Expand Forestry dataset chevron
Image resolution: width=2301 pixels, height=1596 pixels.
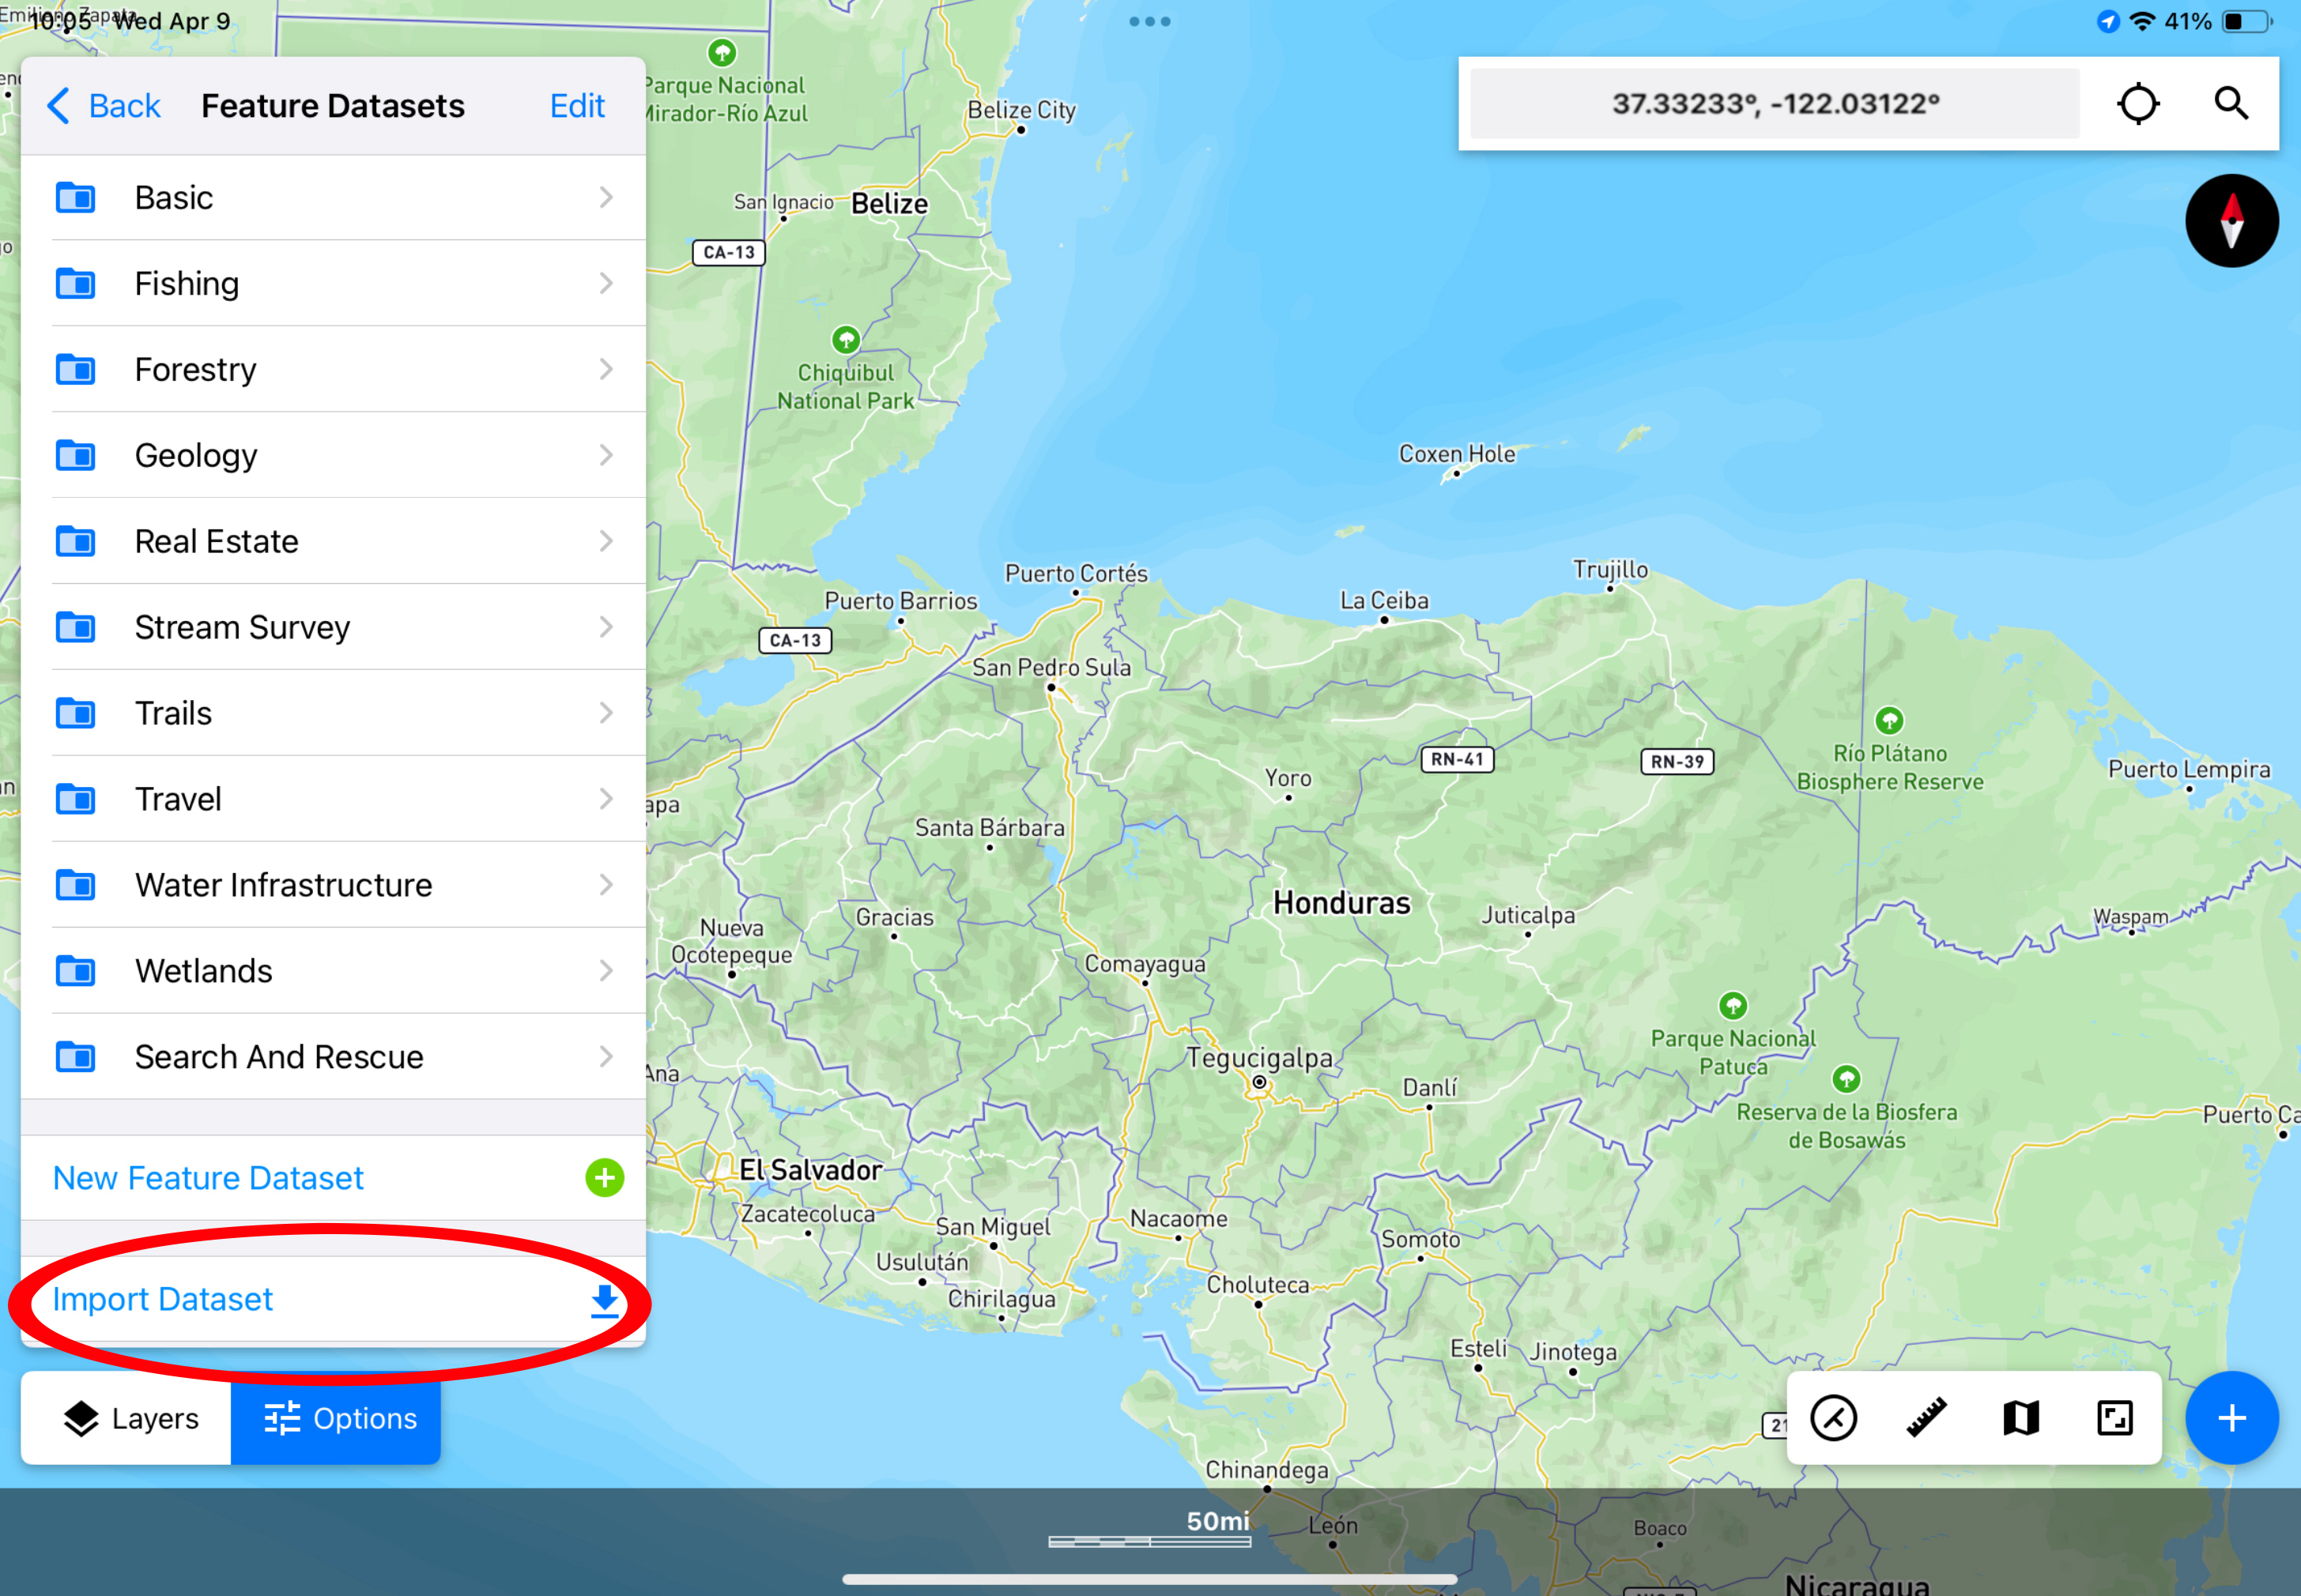pos(606,370)
